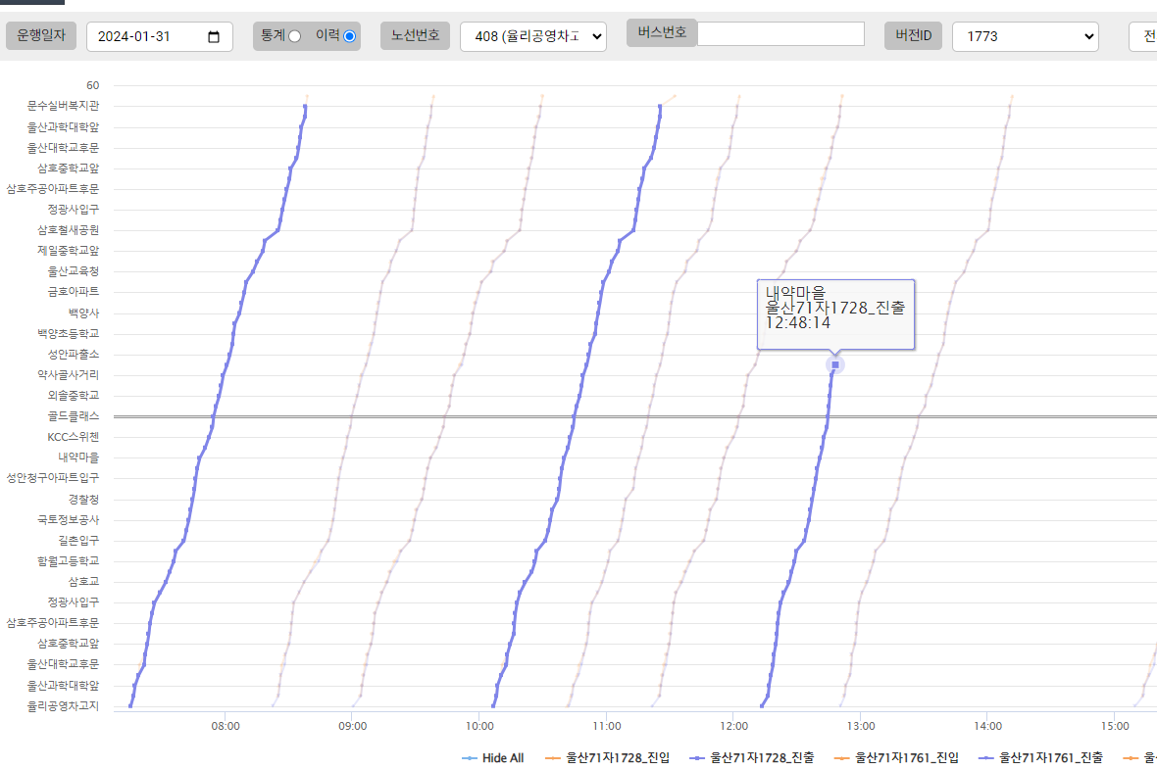Select the 통계 radio button
1157x770 pixels.
(294, 36)
